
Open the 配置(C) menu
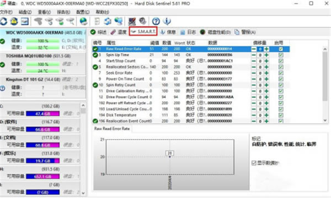[x=83, y=12]
